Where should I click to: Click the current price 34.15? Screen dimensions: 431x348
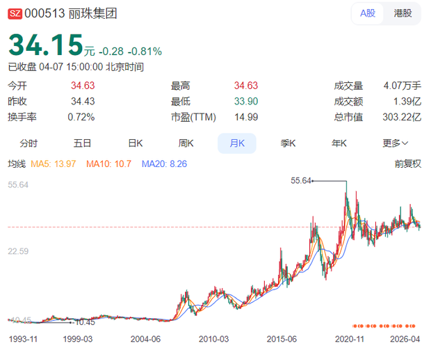(46, 45)
